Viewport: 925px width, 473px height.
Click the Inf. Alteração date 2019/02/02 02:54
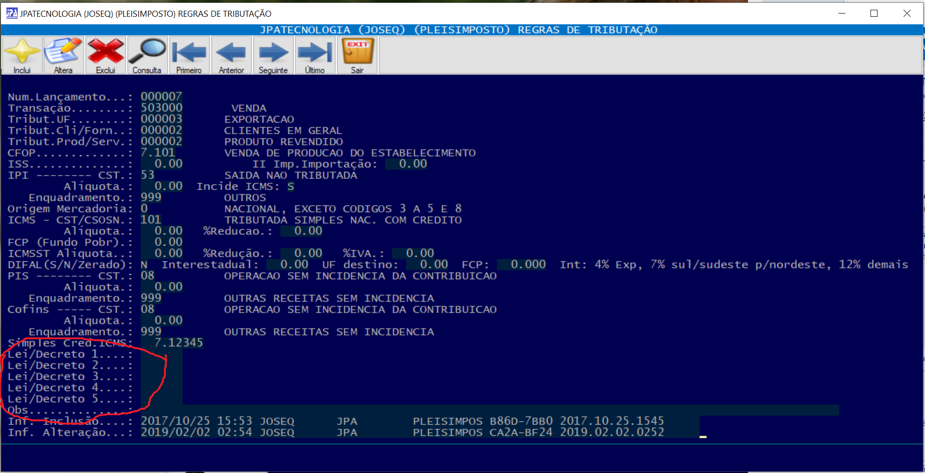(197, 432)
